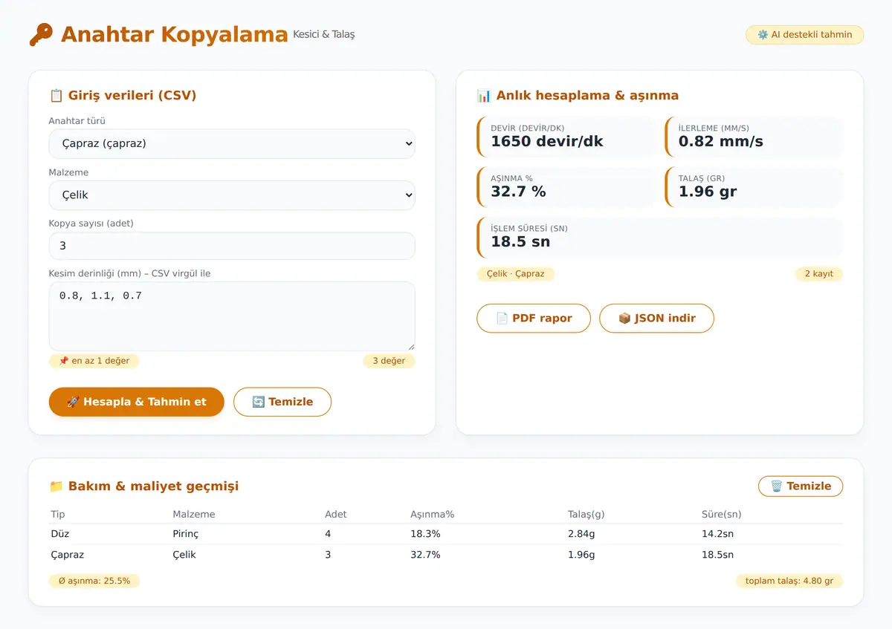Click the Aşınma% column header

click(x=432, y=514)
